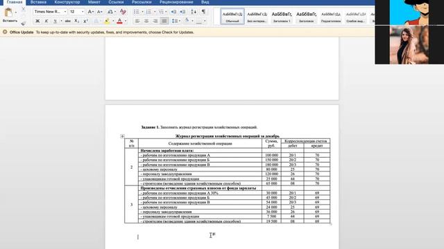Apply the Подзаголовок style
This screenshot has width=444, height=249.
331,17
